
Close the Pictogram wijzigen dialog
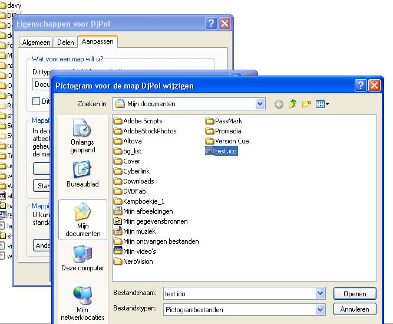tap(375, 86)
